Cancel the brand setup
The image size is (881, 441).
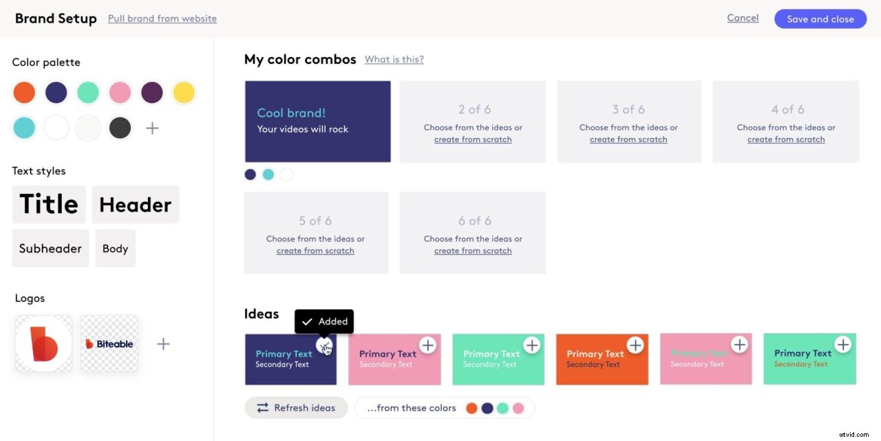tap(743, 18)
